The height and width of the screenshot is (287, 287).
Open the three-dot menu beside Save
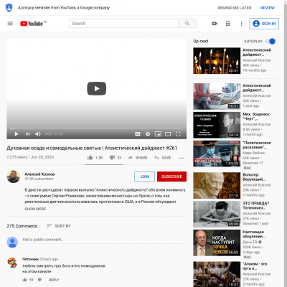click(181, 158)
